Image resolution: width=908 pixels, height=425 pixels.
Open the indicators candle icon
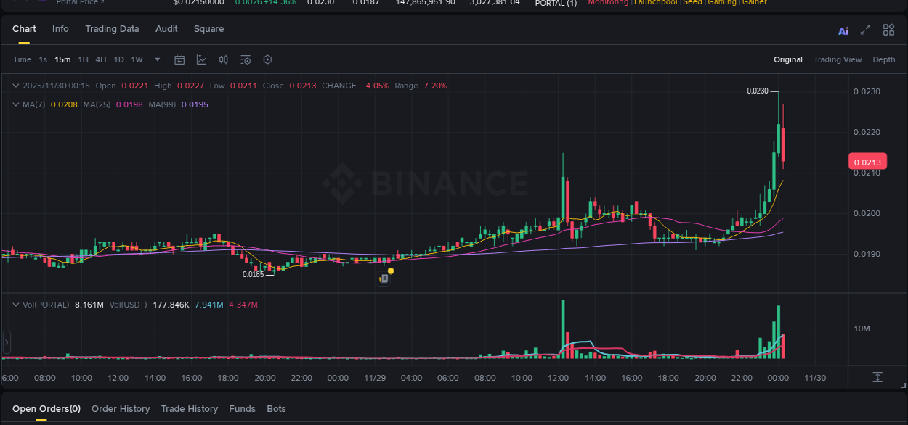tap(223, 59)
